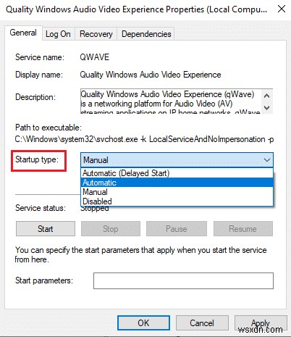Open the Recovery tab
This screenshot has height=337, width=291.
pyautogui.click(x=96, y=34)
